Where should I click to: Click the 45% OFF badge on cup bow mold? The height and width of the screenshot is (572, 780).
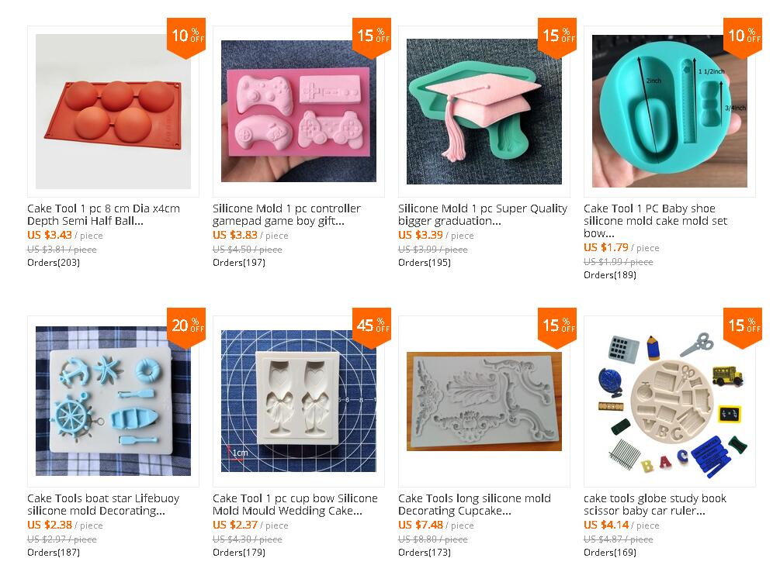pyautogui.click(x=372, y=326)
